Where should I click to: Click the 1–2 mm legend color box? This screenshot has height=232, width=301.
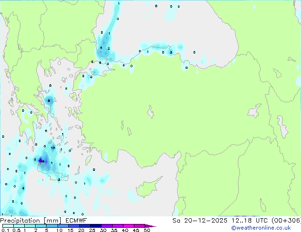[30, 226]
